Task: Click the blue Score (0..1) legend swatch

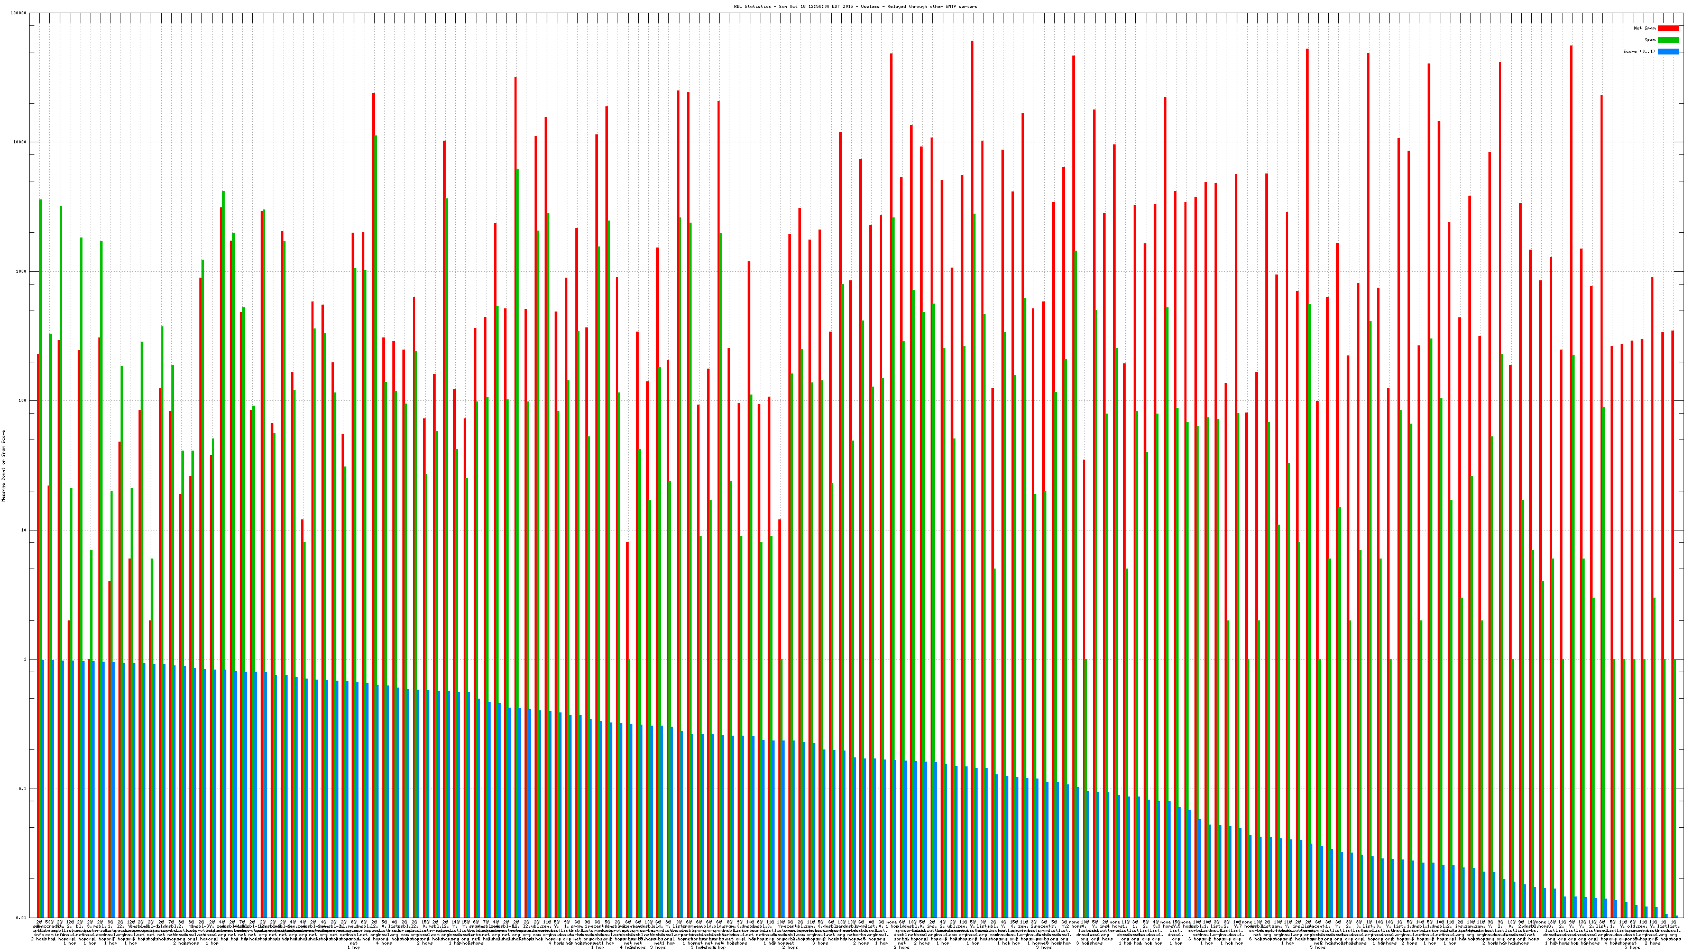Action: tap(1668, 51)
